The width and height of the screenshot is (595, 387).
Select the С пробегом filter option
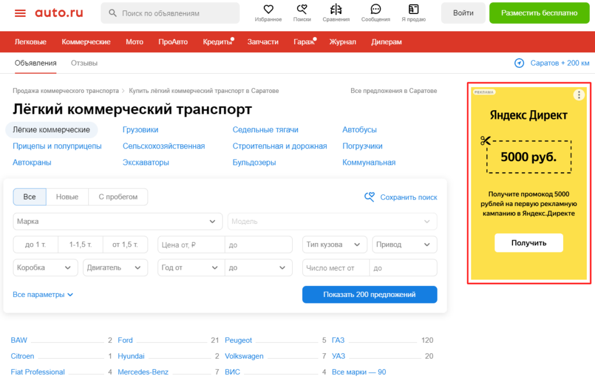(118, 197)
